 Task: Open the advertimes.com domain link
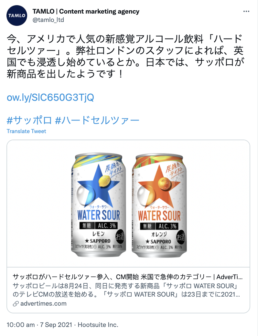[x=43, y=304]
